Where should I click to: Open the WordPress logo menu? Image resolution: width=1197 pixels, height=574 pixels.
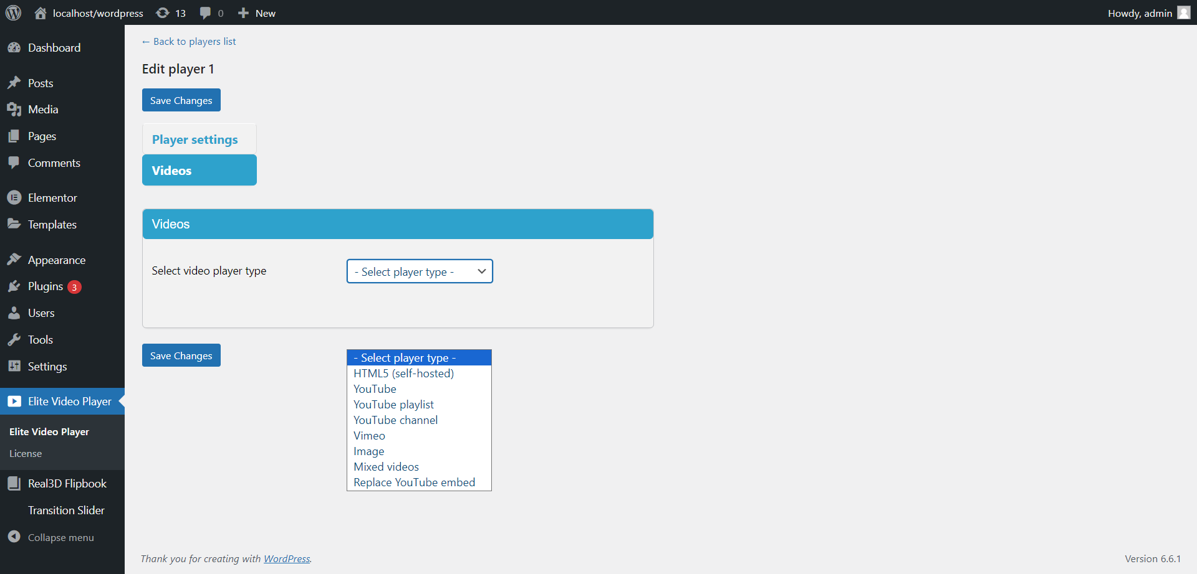13,13
